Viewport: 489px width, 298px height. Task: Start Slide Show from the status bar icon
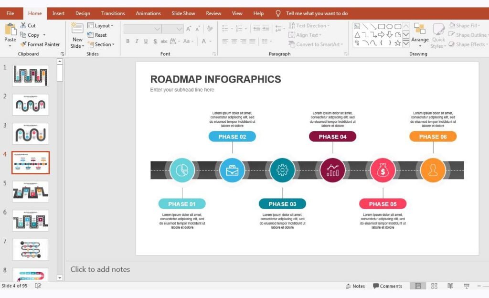point(467,286)
